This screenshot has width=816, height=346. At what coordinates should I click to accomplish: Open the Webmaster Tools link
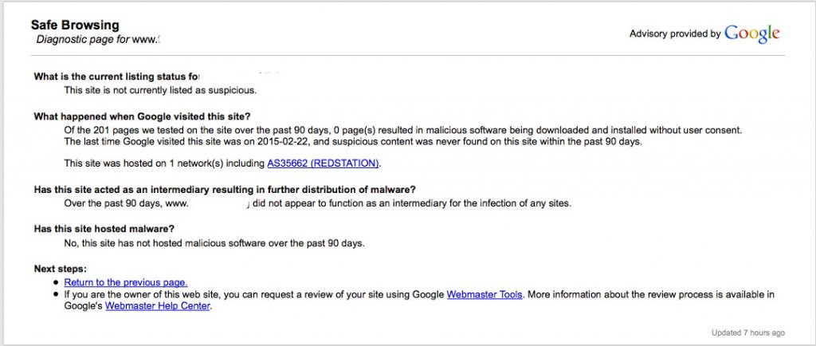click(484, 294)
